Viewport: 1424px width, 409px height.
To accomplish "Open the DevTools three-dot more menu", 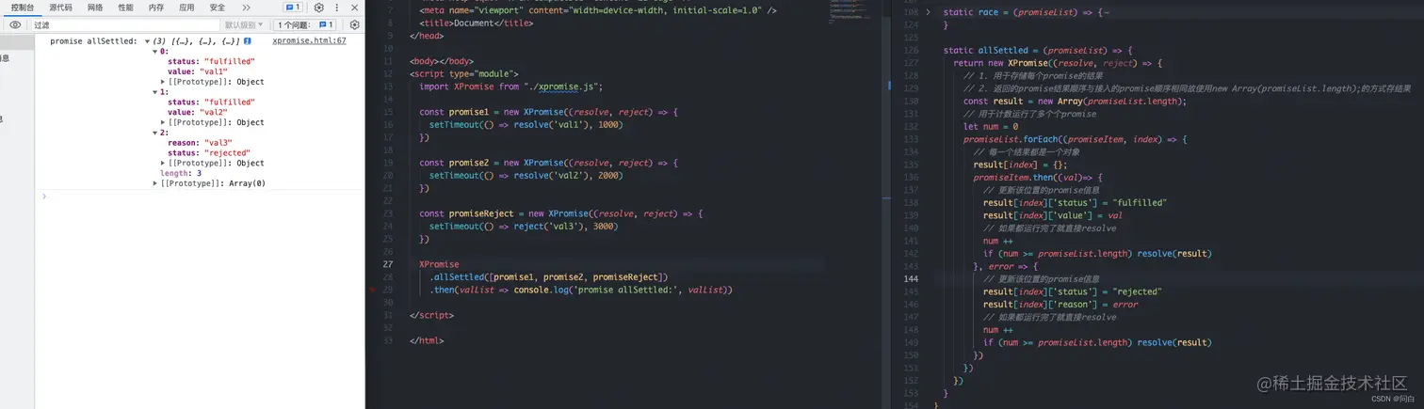I will [x=336, y=8].
